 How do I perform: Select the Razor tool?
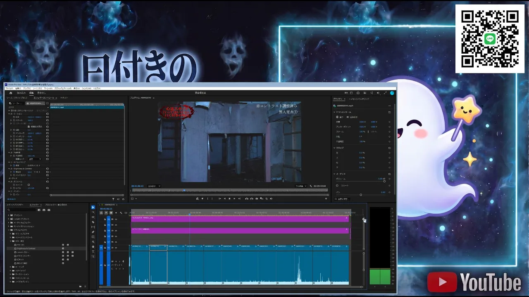click(93, 222)
